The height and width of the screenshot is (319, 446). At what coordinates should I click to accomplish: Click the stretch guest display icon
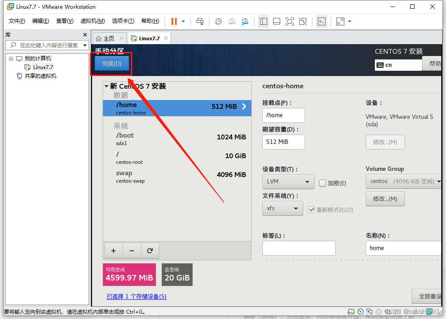point(340,21)
